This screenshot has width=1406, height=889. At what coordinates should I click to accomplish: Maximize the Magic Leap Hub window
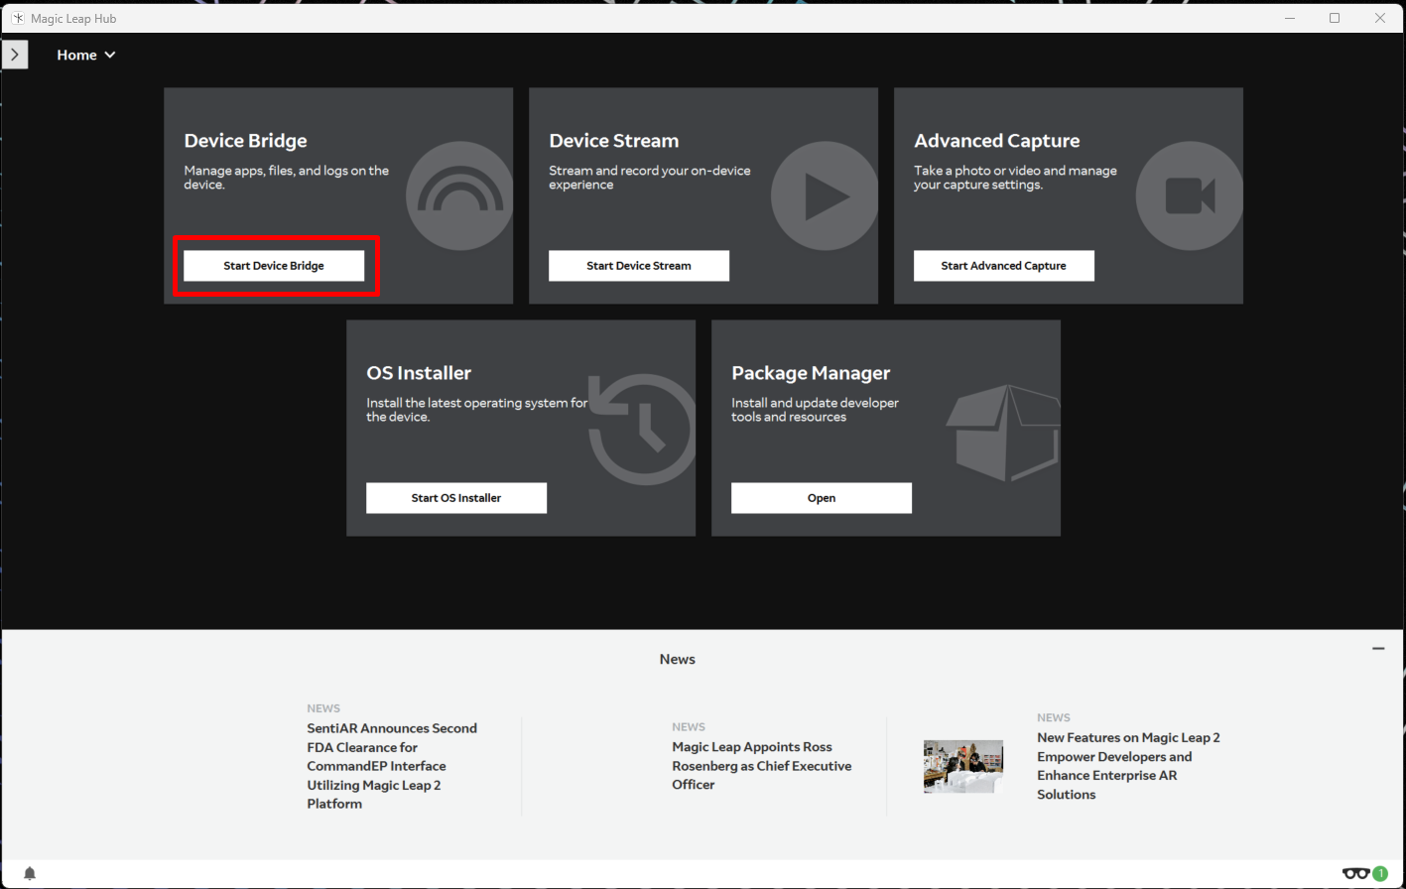click(1335, 18)
